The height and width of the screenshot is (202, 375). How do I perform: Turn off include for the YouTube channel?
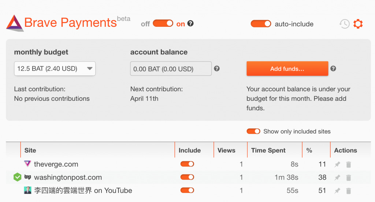[x=187, y=190]
